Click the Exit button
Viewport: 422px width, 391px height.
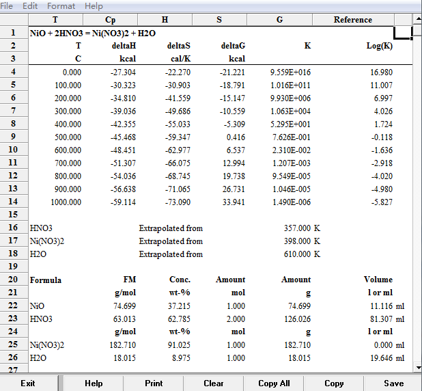(x=28, y=383)
